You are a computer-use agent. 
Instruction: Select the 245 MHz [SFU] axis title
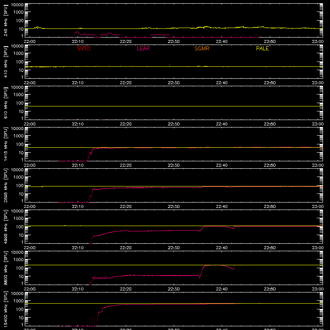pos(6,20)
